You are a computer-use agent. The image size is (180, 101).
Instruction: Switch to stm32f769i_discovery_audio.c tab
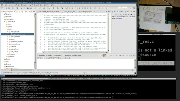[48, 12]
